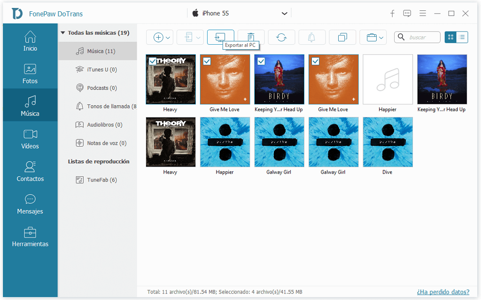Select the Notas de voz (0) category
Screen dimensions: 481x300
click(x=98, y=143)
